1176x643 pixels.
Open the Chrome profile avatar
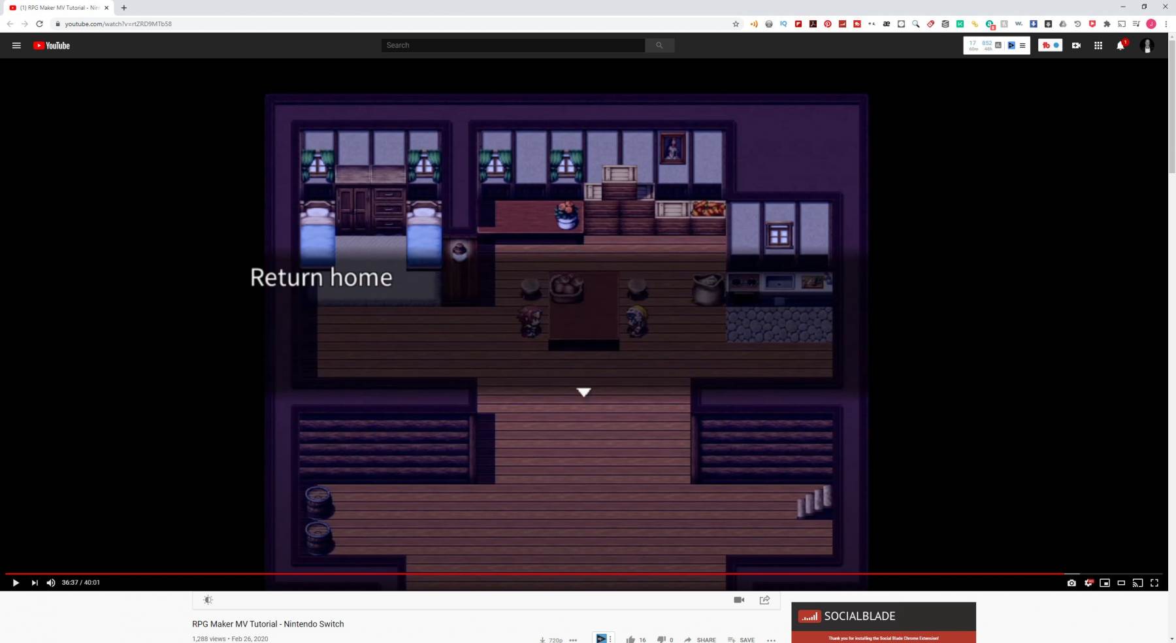click(1151, 24)
